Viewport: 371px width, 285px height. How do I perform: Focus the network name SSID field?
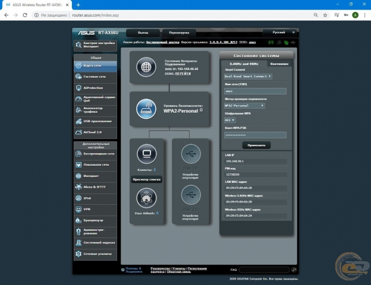click(255, 91)
